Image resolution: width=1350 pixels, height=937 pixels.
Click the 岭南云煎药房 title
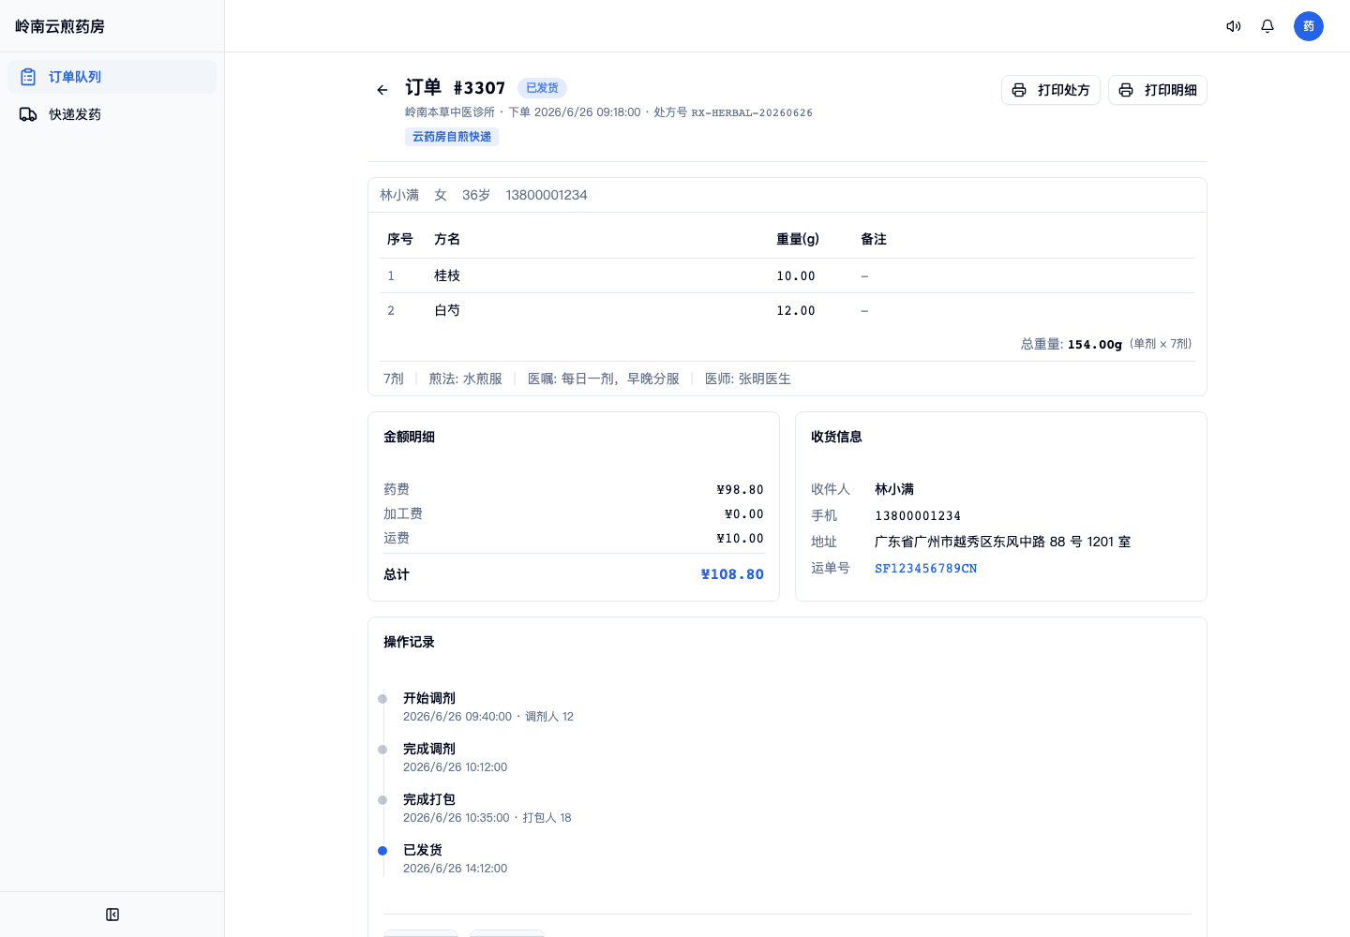[x=60, y=26]
